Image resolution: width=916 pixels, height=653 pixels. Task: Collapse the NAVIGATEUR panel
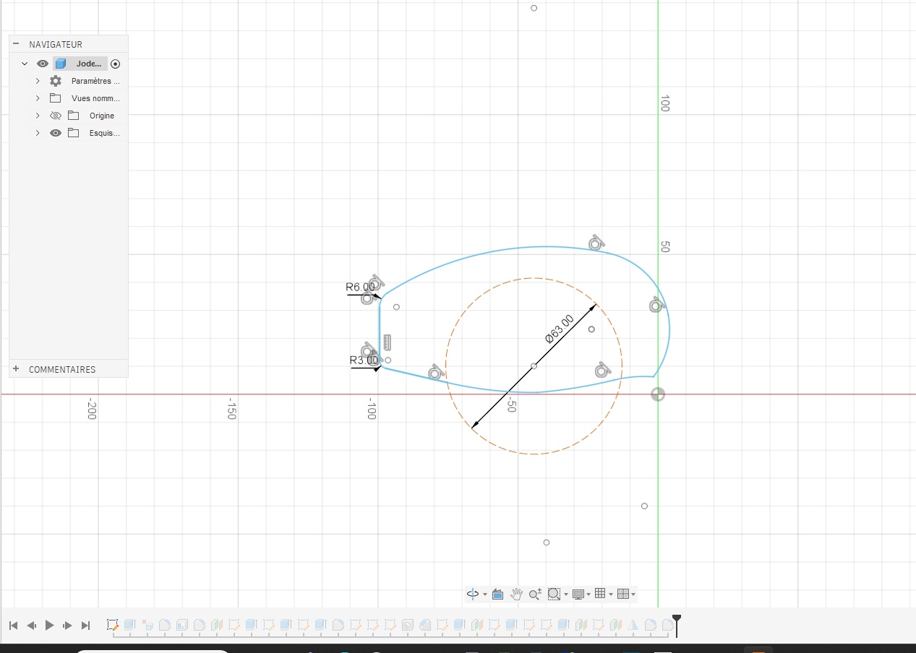point(16,44)
